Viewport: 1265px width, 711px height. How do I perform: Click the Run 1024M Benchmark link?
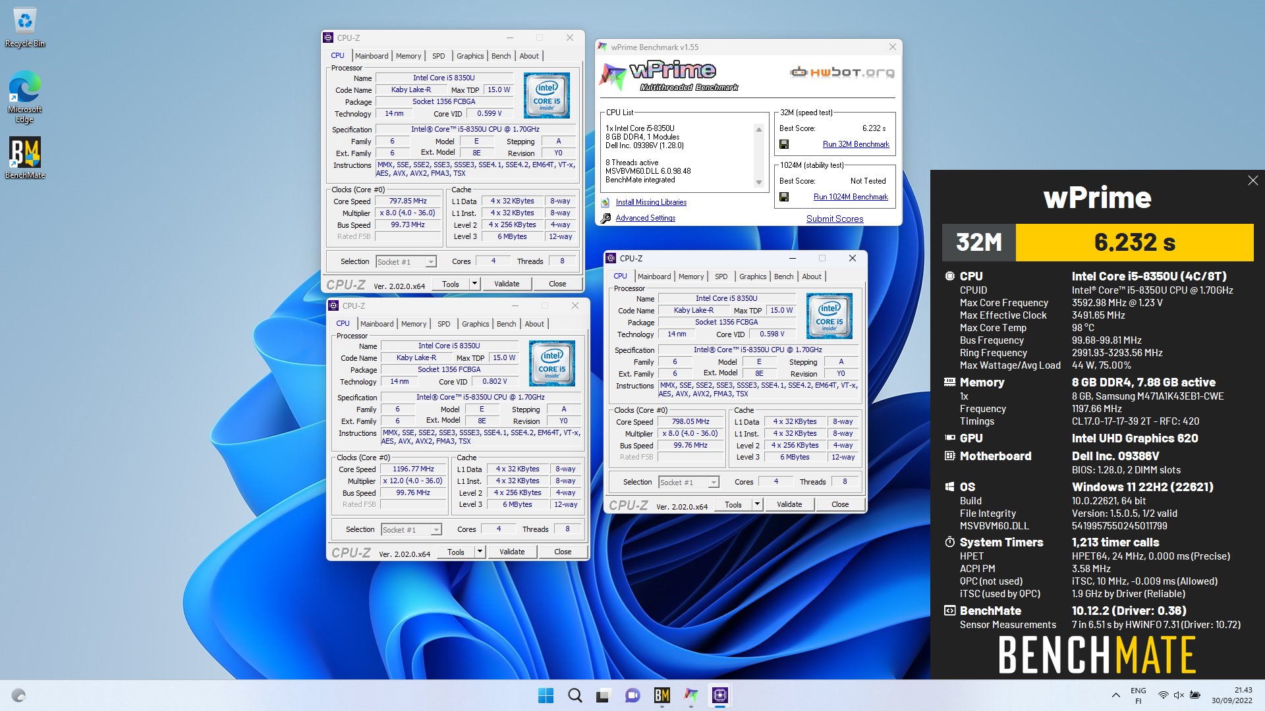[851, 197]
